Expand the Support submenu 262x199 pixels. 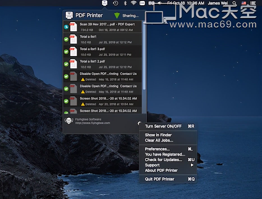click(x=168, y=165)
